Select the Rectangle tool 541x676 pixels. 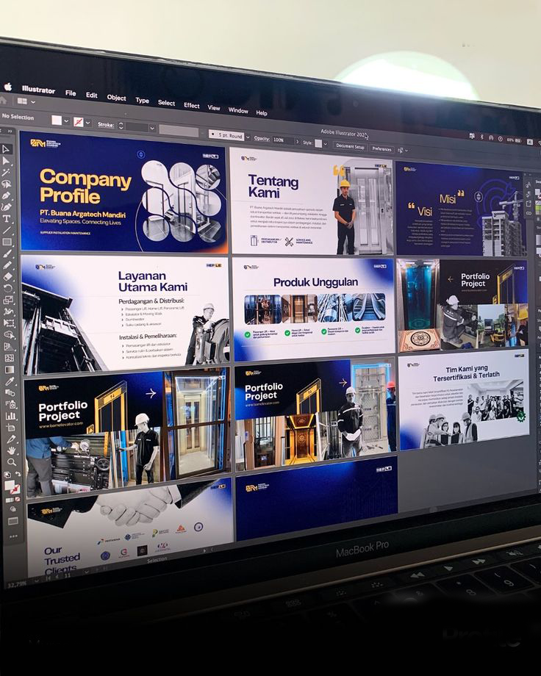click(7, 242)
